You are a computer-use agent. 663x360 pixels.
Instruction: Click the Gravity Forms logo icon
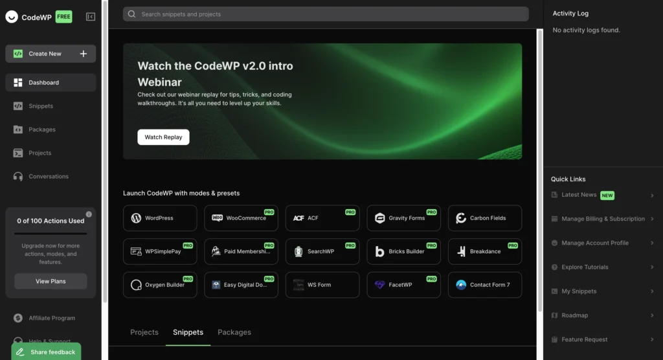coord(379,218)
